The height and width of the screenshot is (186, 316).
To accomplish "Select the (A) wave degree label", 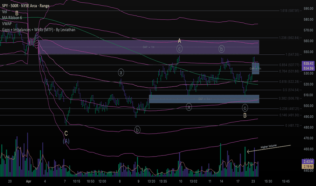I will coord(66,141).
